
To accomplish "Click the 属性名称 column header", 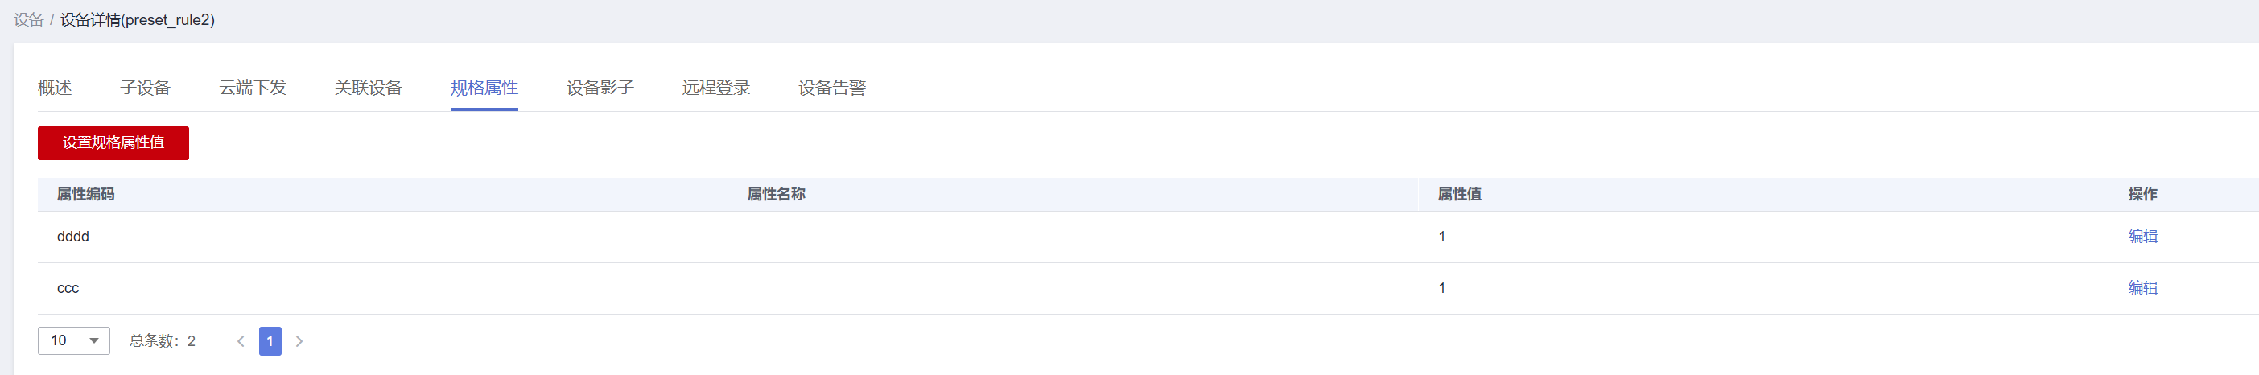I will 776,195.
